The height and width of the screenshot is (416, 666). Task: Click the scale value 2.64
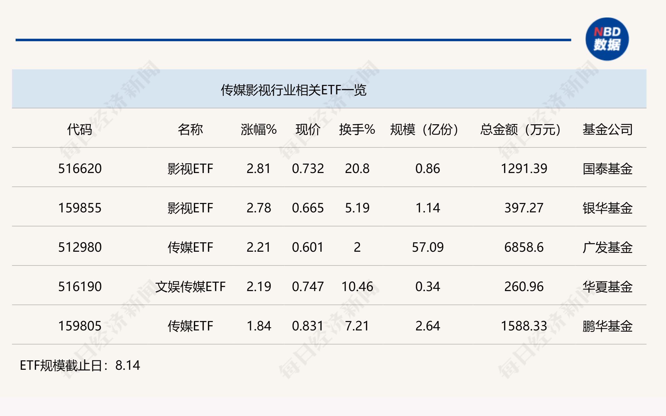pos(428,326)
